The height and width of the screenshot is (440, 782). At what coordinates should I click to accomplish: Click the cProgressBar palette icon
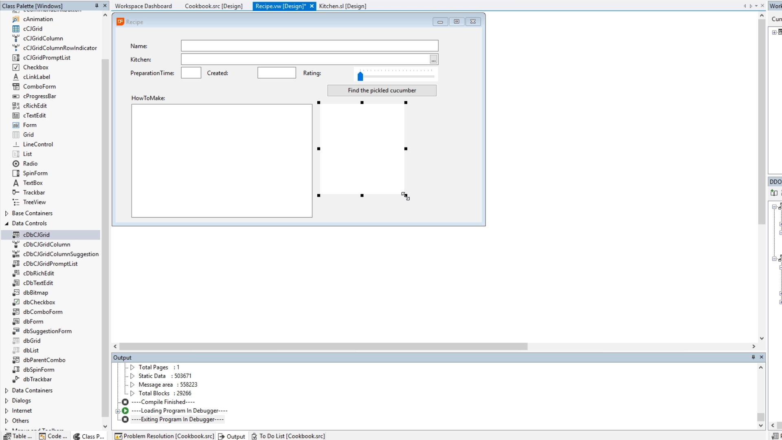(x=16, y=96)
